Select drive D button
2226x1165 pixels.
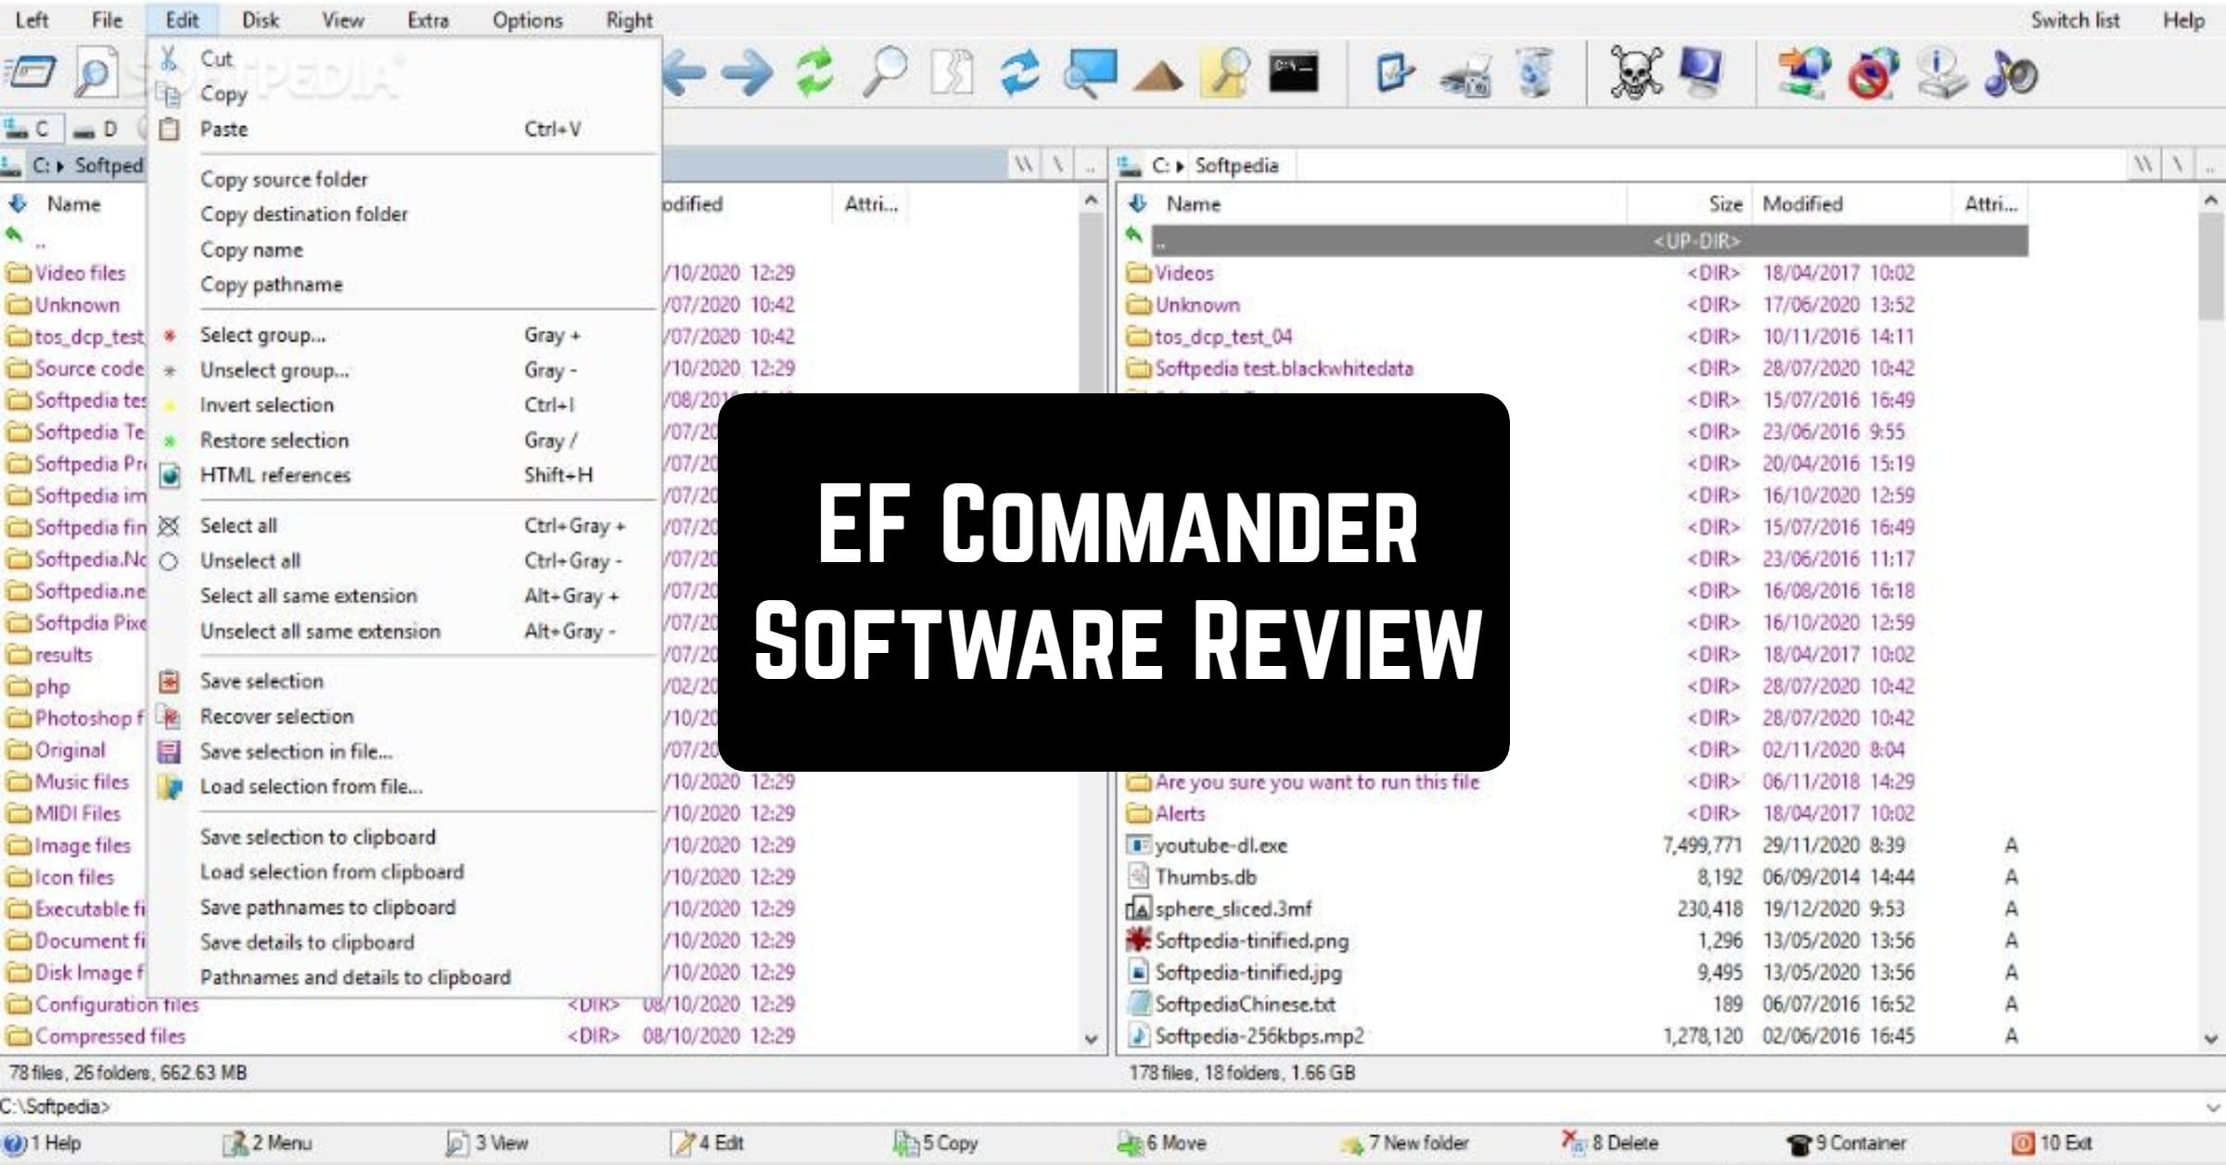click(98, 129)
